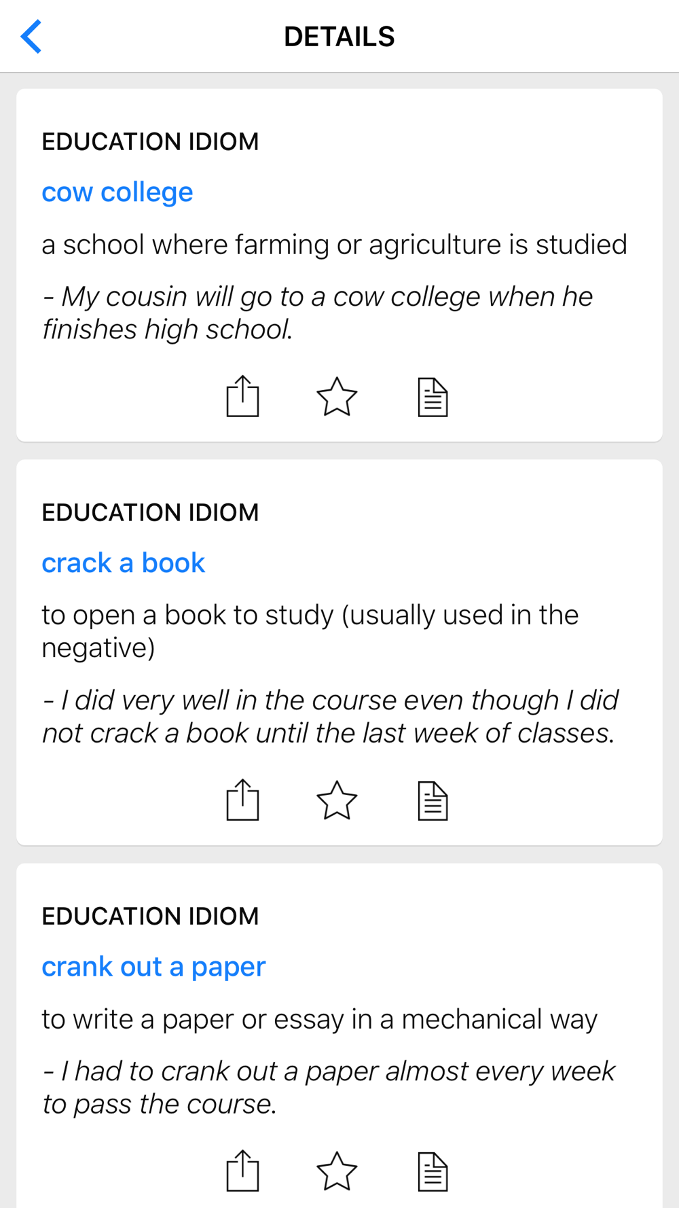Viewport: 679px width, 1208px height.
Task: Open the 'cow college' title link
Action: coord(117,192)
